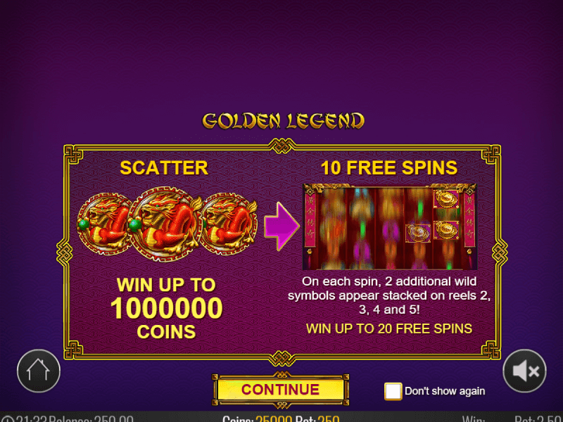Go to lobby via the home icon

[x=39, y=371]
